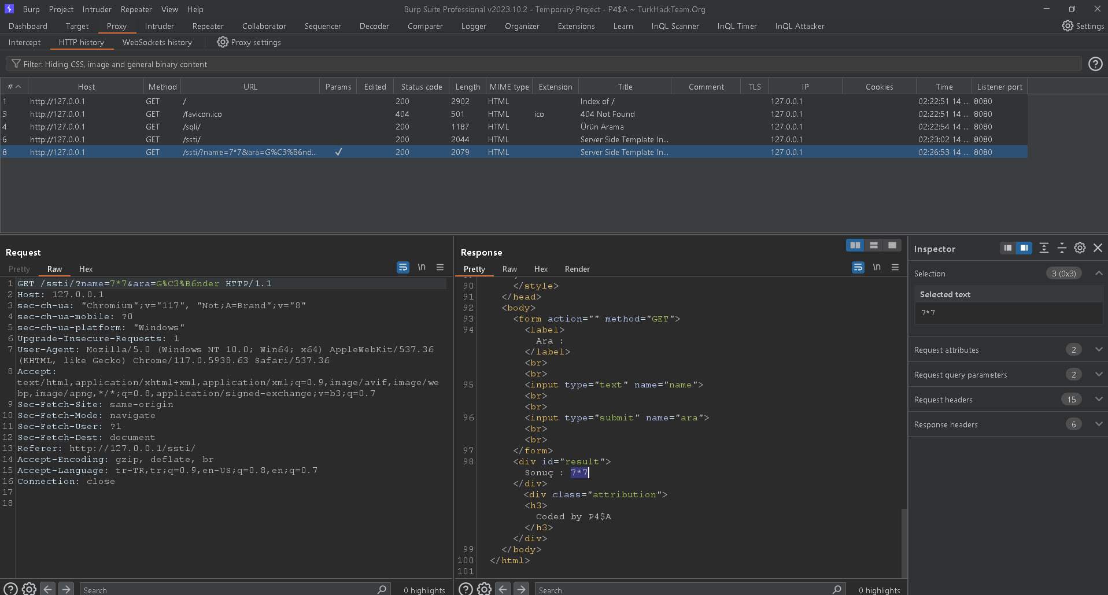The height and width of the screenshot is (595, 1108).
Task: Click the Response panel help icon at bottom
Action: point(466,589)
